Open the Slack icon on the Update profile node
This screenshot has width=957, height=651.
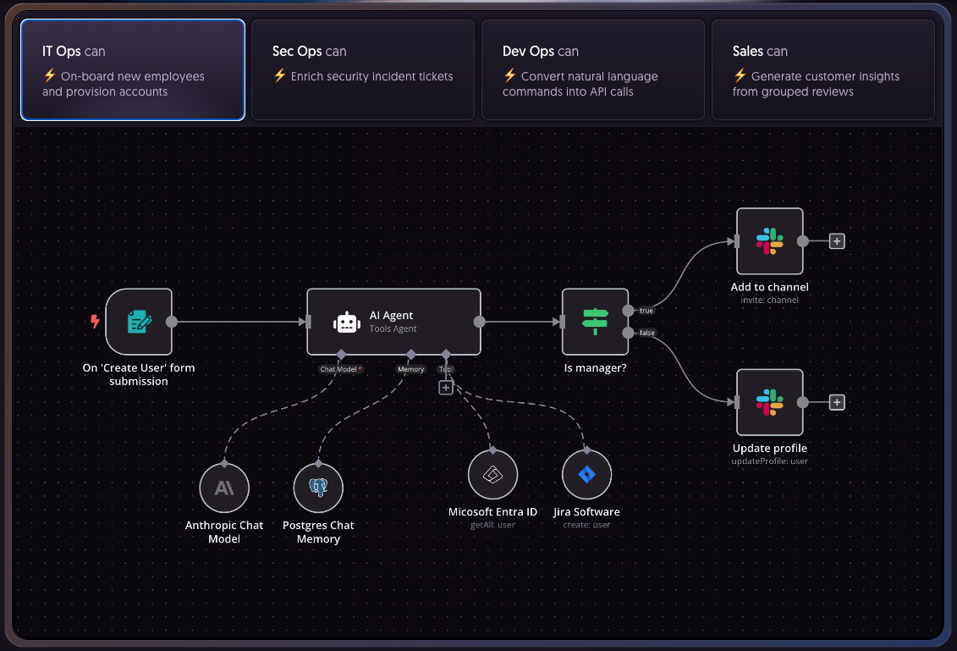click(x=770, y=402)
